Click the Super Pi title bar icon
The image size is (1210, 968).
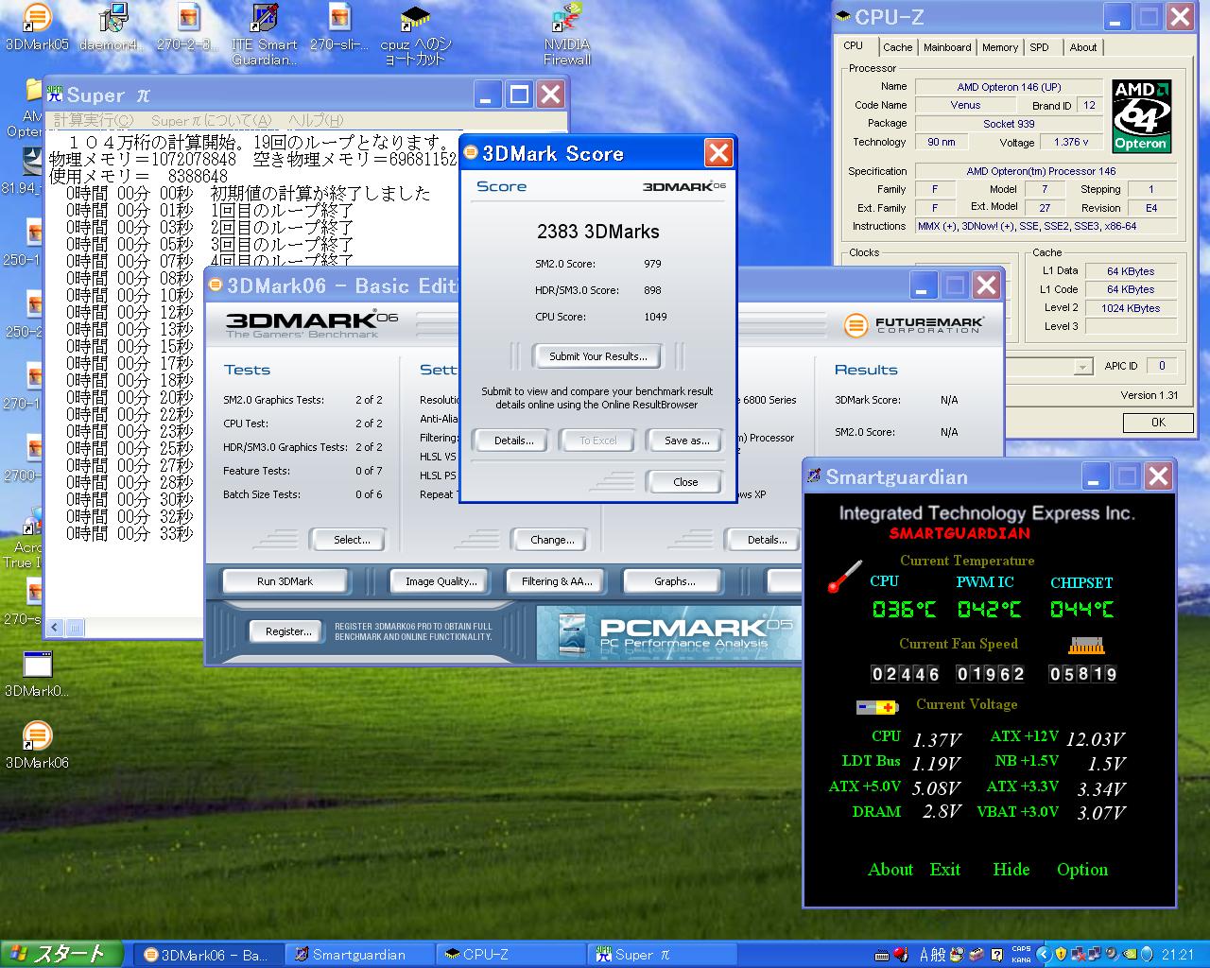[x=55, y=95]
